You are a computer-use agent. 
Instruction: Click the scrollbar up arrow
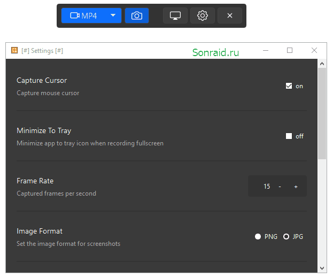click(322, 64)
